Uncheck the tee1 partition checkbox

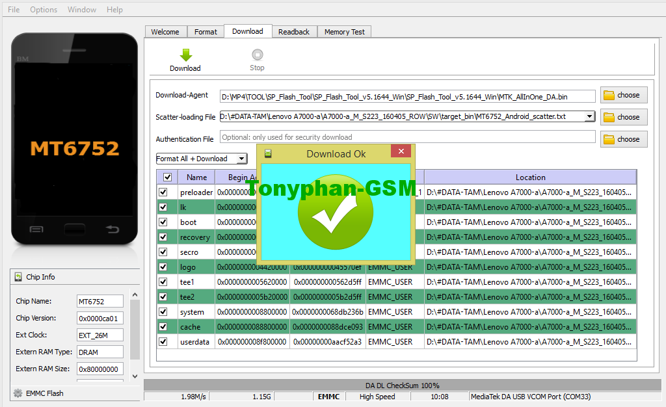coord(163,282)
